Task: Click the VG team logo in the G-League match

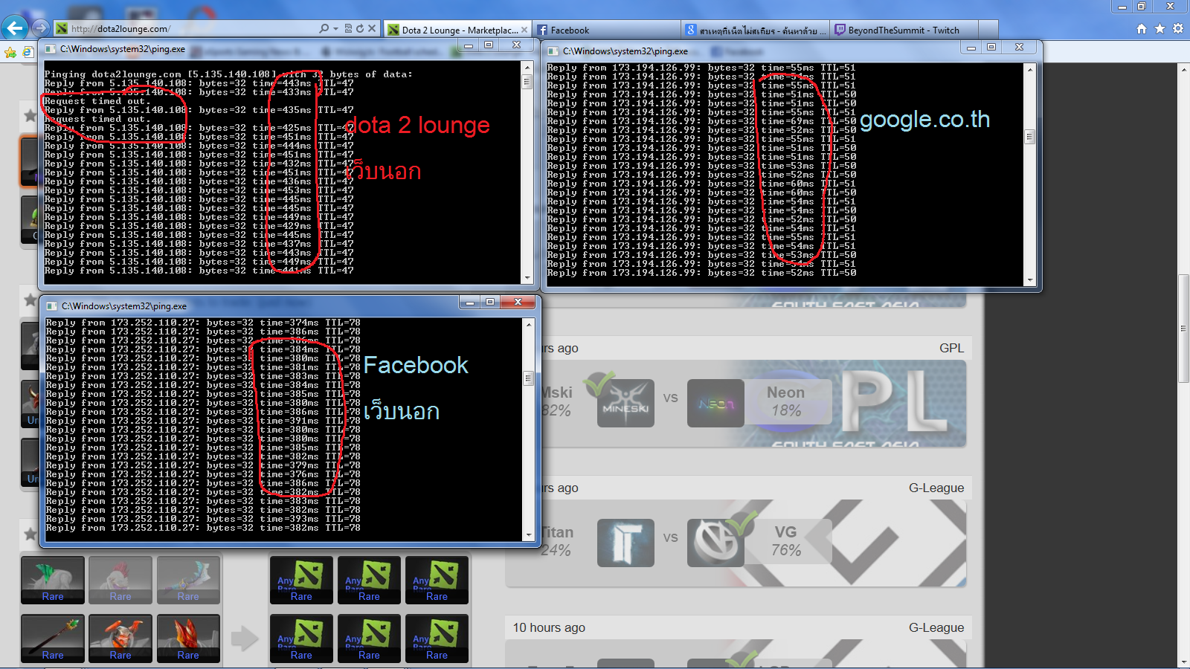Action: coord(715,543)
